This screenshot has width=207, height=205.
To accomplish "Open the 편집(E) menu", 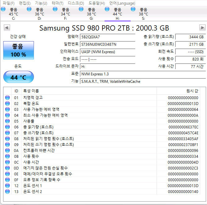I will [x=25, y=3].
